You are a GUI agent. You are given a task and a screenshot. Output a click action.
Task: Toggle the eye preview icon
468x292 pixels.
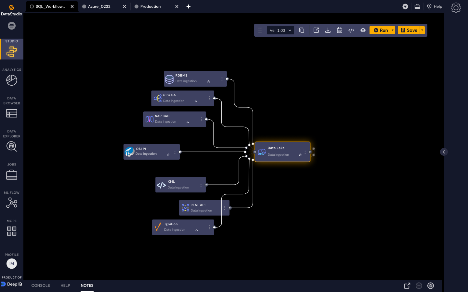coord(363,30)
